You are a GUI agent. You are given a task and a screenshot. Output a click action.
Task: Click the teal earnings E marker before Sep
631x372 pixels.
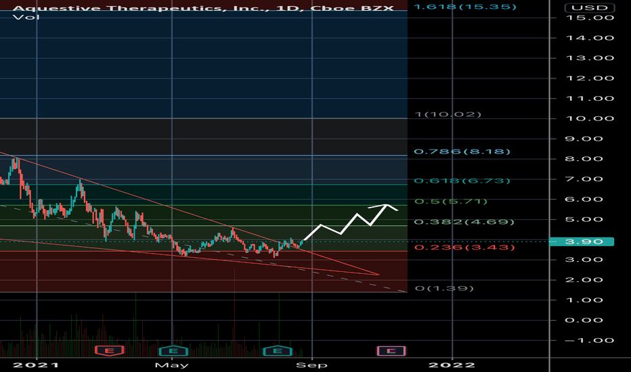(278, 350)
